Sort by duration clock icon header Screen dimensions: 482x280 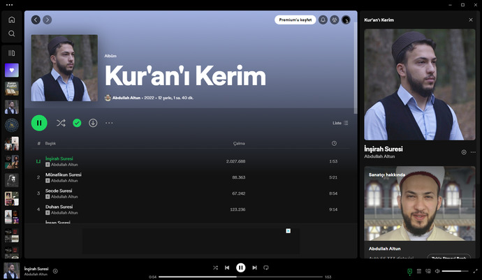point(334,143)
